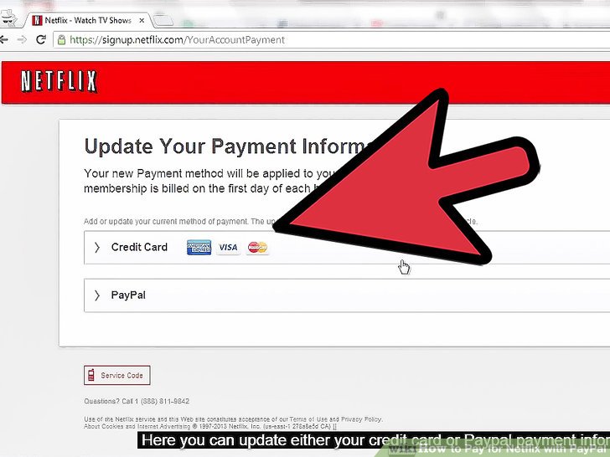Expand the PayPal chevron
Screen dimensions: 610x457
point(97,295)
